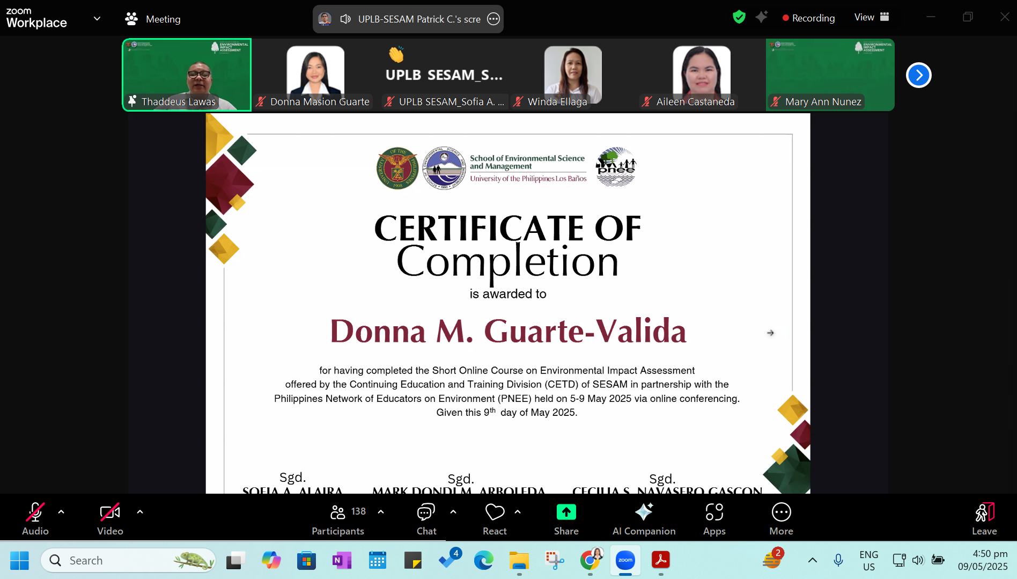Open the Zoom Workplace dropdown chevron
Viewport: 1017px width, 579px height.
[x=97, y=19]
